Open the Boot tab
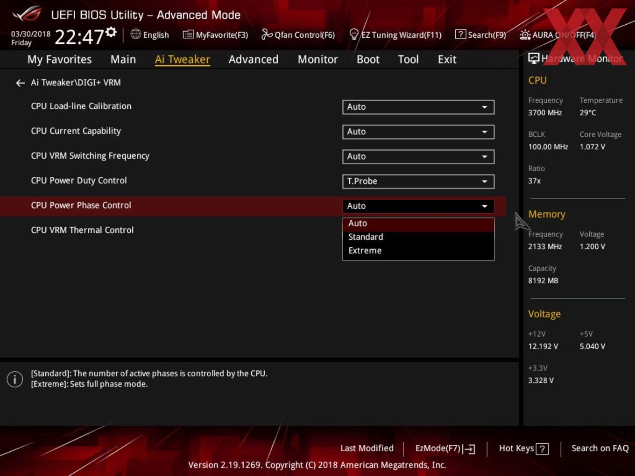635x476 pixels. click(368, 59)
